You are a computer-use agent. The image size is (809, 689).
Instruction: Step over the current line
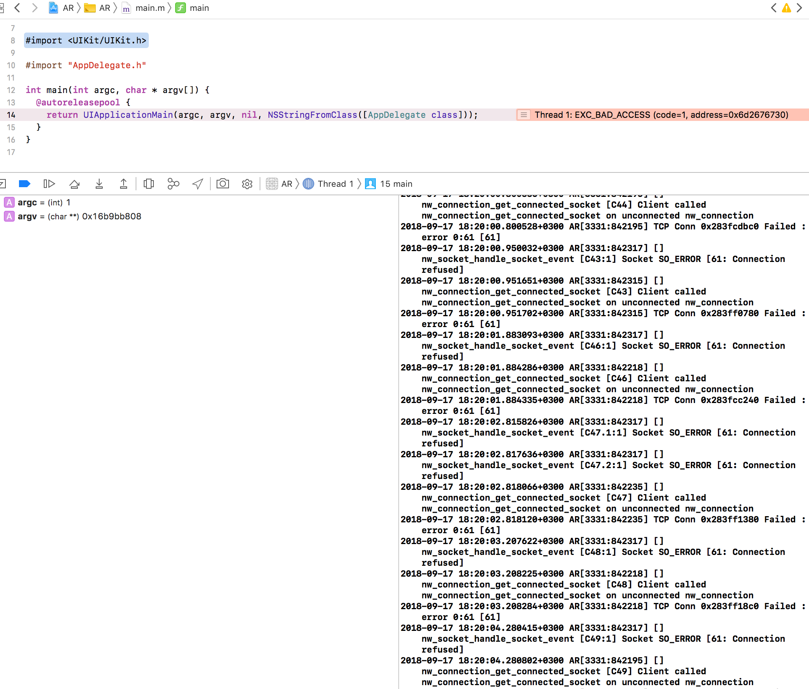click(74, 184)
